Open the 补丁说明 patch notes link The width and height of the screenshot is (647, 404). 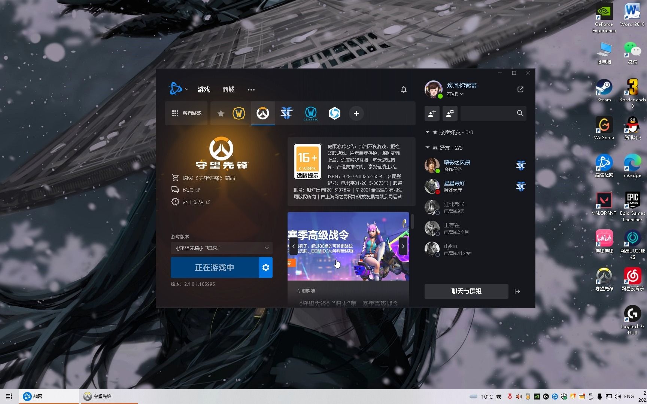[x=191, y=202]
